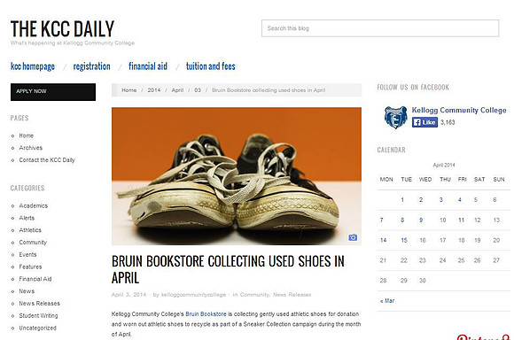Viewport: 514px width, 340px height.
Task: Click the Bruin Bookstore text link
Action: pos(206,313)
